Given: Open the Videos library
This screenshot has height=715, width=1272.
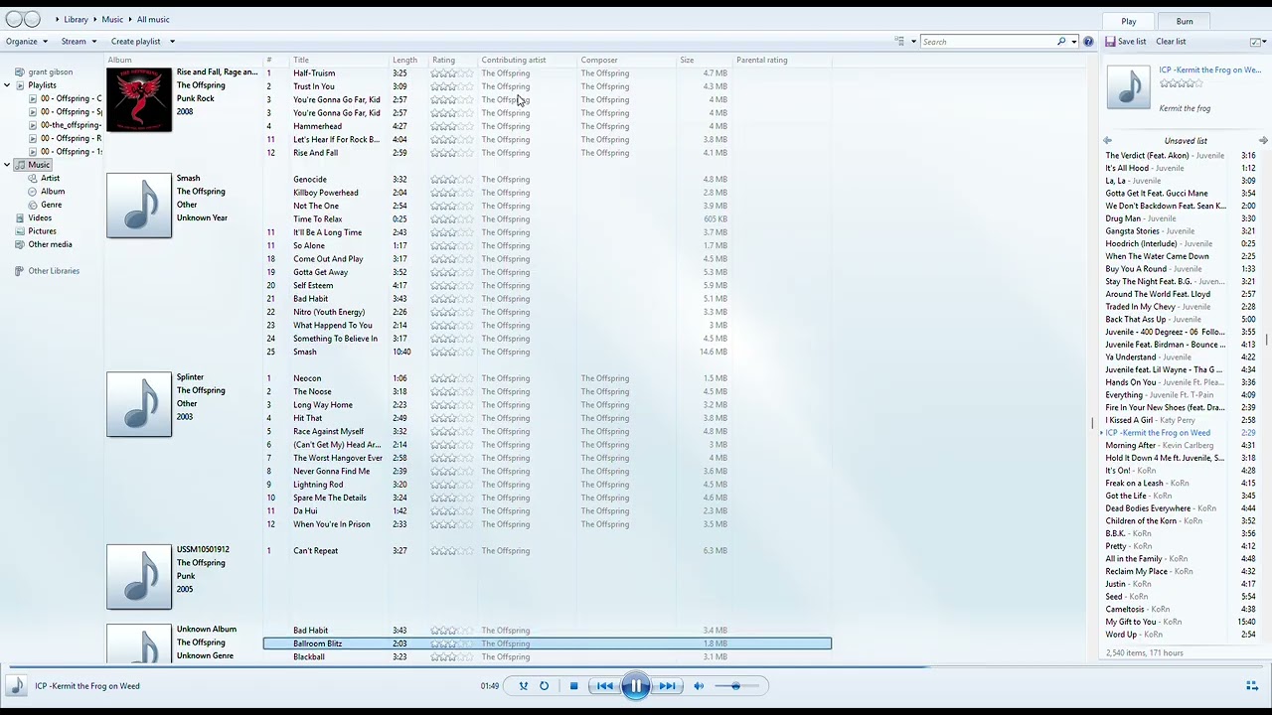Looking at the screenshot, I should 40,217.
